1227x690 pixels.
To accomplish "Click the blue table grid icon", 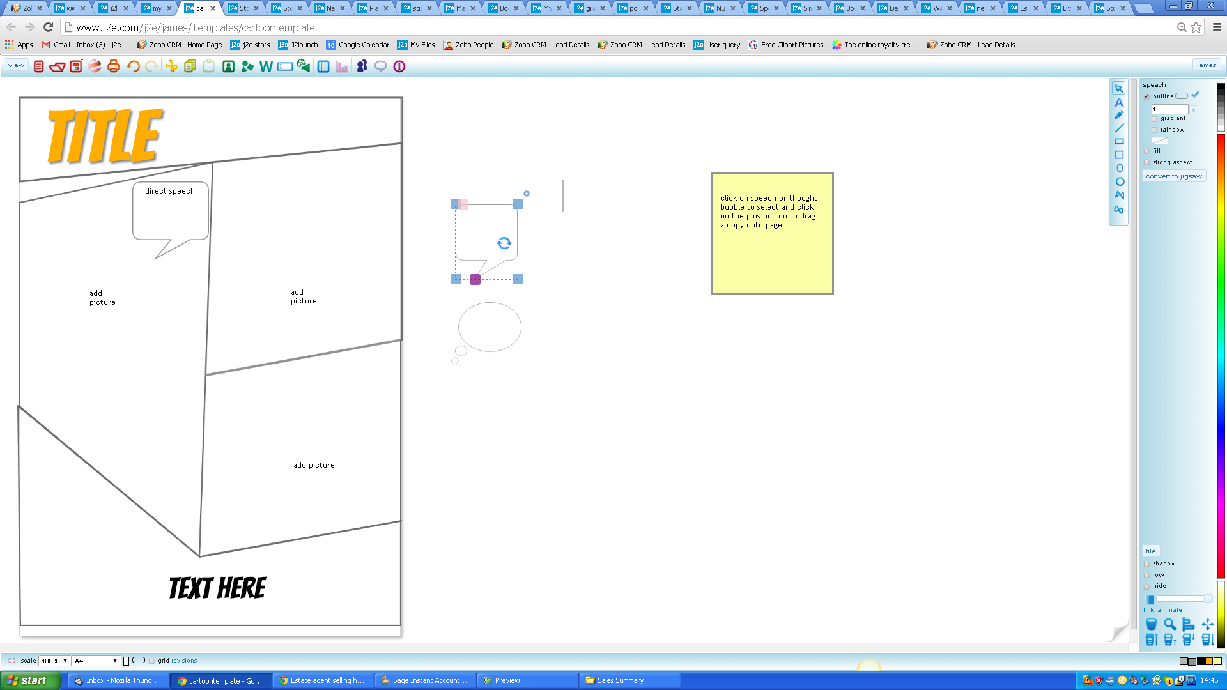I will point(323,66).
